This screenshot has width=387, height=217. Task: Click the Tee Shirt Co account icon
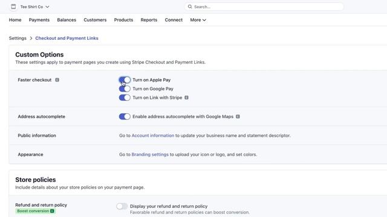tap(13, 7)
